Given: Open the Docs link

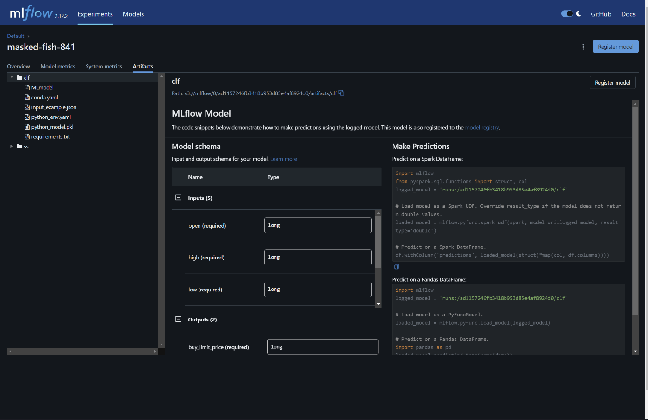Looking at the screenshot, I should (x=628, y=14).
